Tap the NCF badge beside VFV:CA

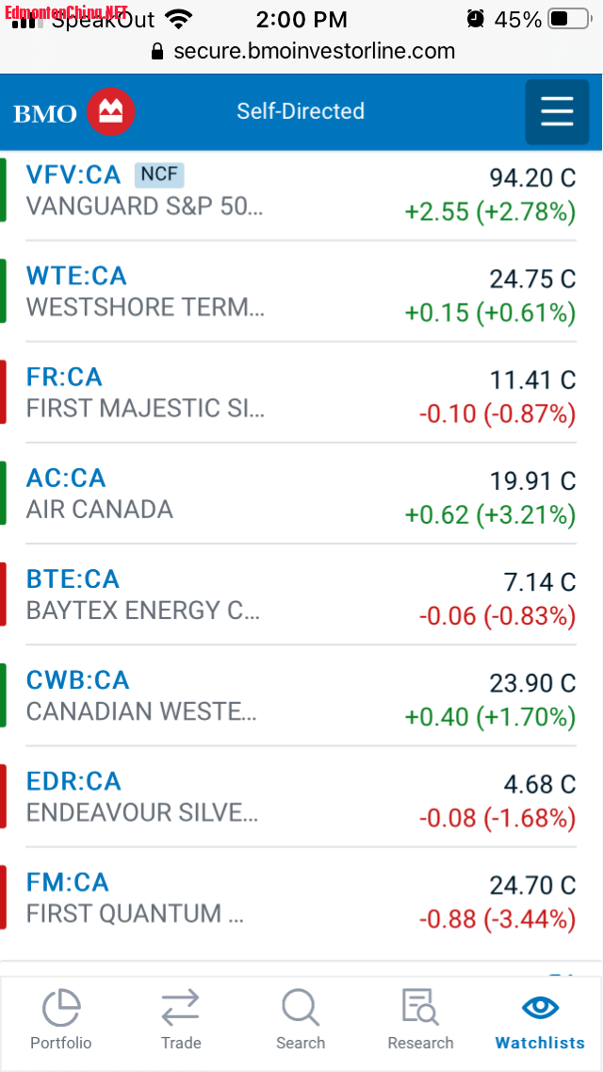159,175
